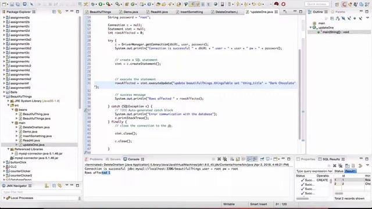The width and height of the screenshot is (372, 209).
Task: Toggle Hide Static Members in Outline toolbar
Action: pyautogui.click(x=349, y=18)
